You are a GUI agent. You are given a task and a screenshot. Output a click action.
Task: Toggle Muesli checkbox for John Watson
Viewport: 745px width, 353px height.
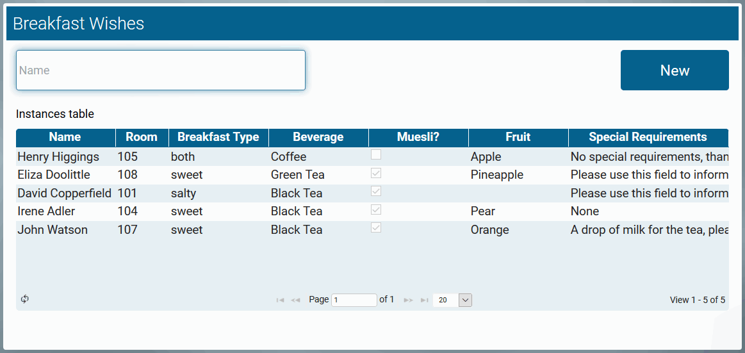pos(376,227)
